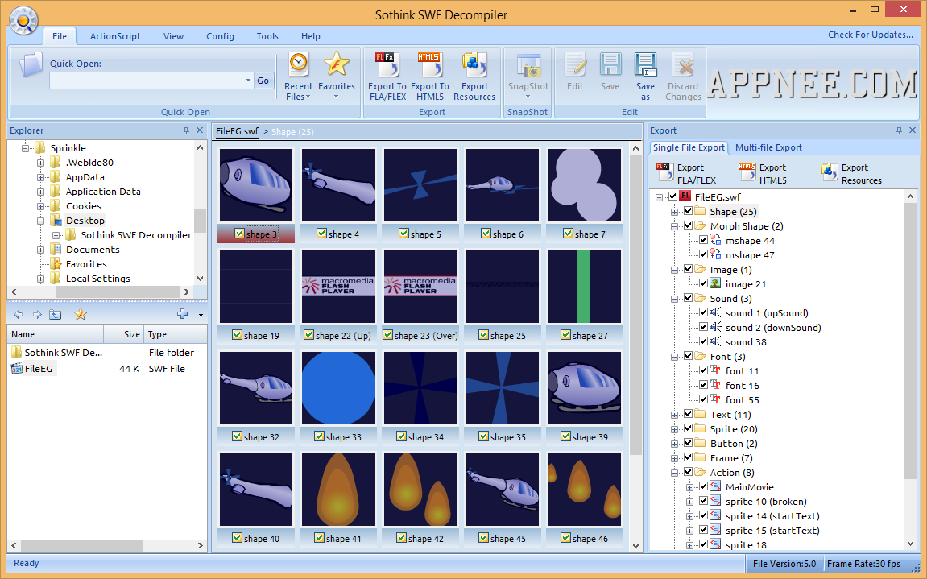Expand the Text (11) tree node

click(x=675, y=415)
